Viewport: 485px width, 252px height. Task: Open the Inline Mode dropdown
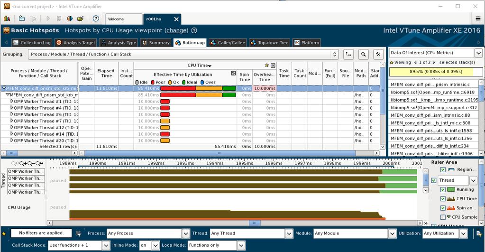click(x=156, y=245)
